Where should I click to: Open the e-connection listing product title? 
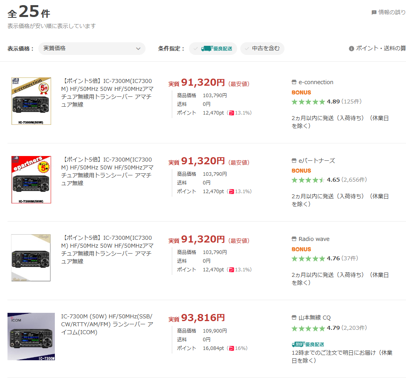click(107, 93)
